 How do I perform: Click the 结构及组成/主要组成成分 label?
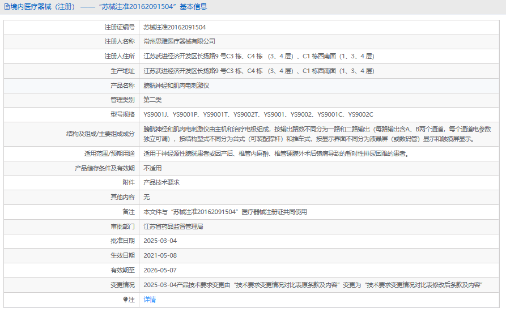click(100, 134)
